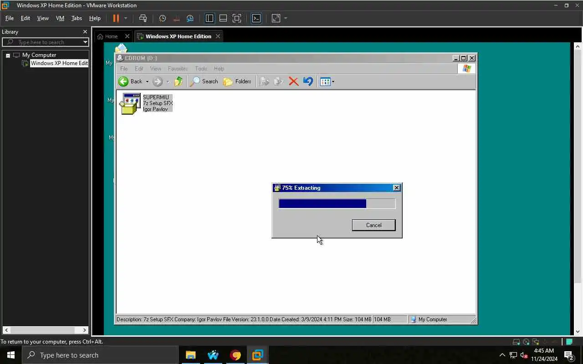Open the VMware Edit menu

tap(26, 18)
